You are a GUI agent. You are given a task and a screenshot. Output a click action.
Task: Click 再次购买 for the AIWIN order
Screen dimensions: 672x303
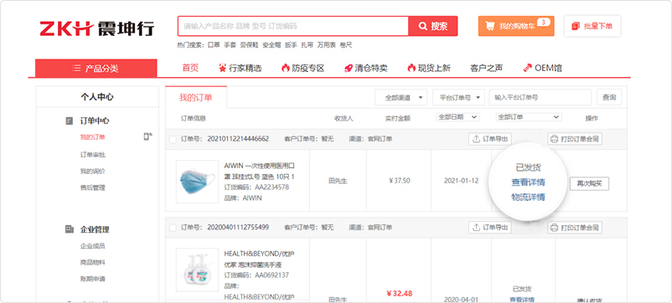[x=589, y=183]
